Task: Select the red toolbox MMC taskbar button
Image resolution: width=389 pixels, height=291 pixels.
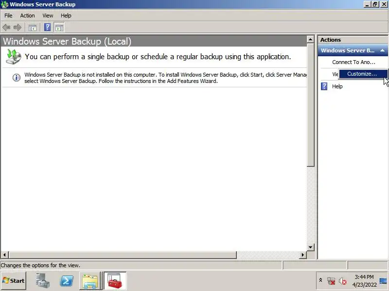Action: click(x=115, y=281)
